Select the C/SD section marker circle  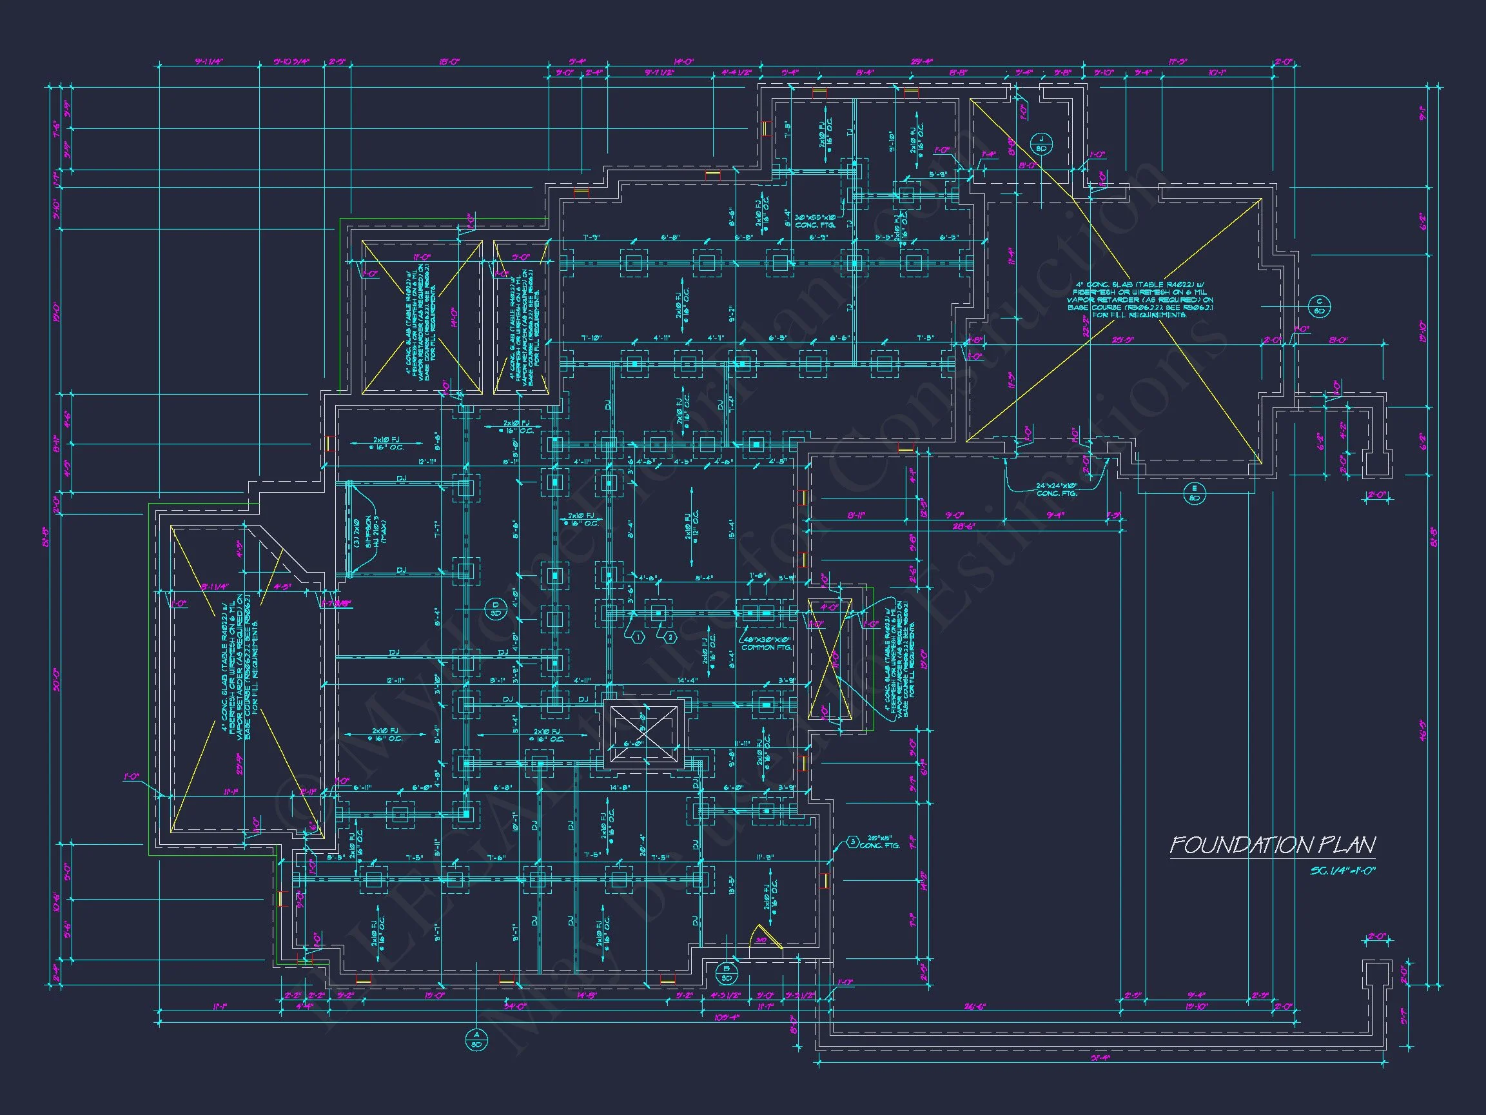point(1320,306)
